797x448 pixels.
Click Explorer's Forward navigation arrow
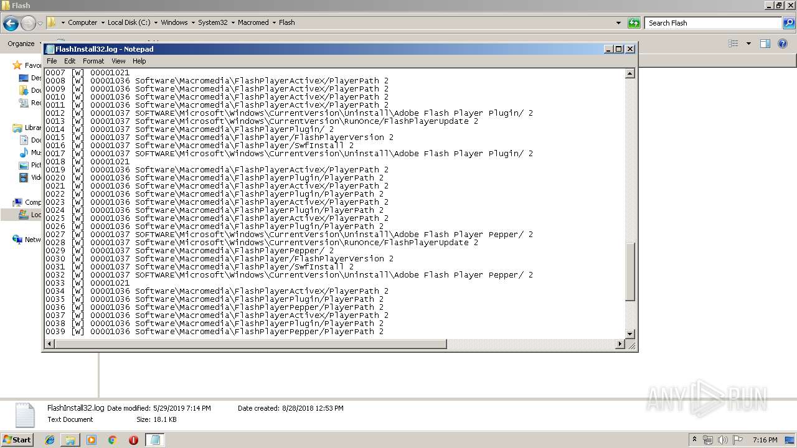pyautogui.click(x=28, y=24)
